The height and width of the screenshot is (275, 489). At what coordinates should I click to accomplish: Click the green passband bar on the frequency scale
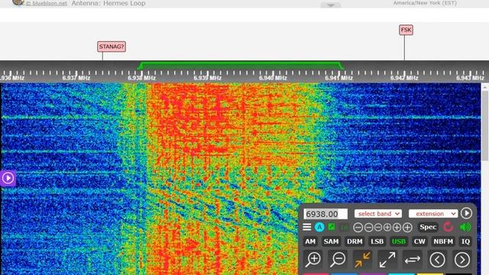241,66
